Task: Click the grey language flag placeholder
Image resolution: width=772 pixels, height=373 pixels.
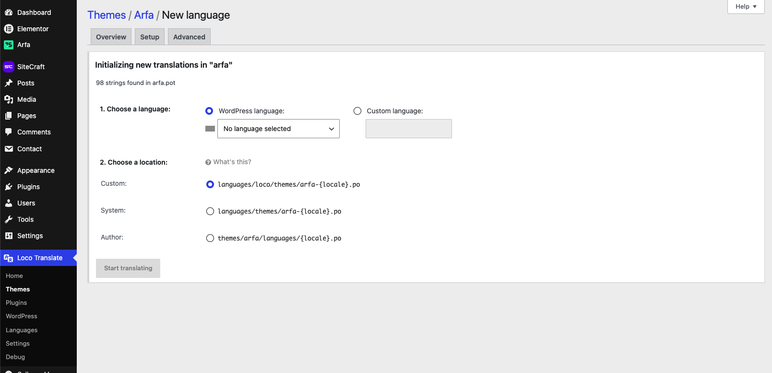Action: (210, 129)
